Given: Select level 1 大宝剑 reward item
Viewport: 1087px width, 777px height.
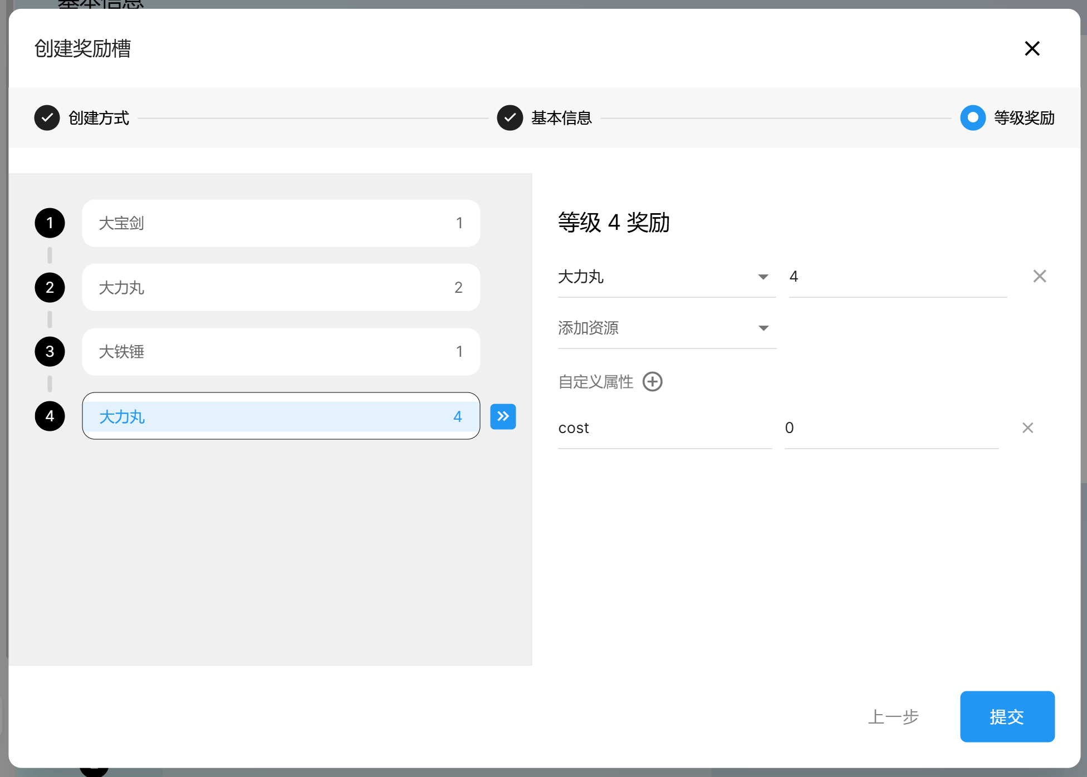Looking at the screenshot, I should coord(281,223).
